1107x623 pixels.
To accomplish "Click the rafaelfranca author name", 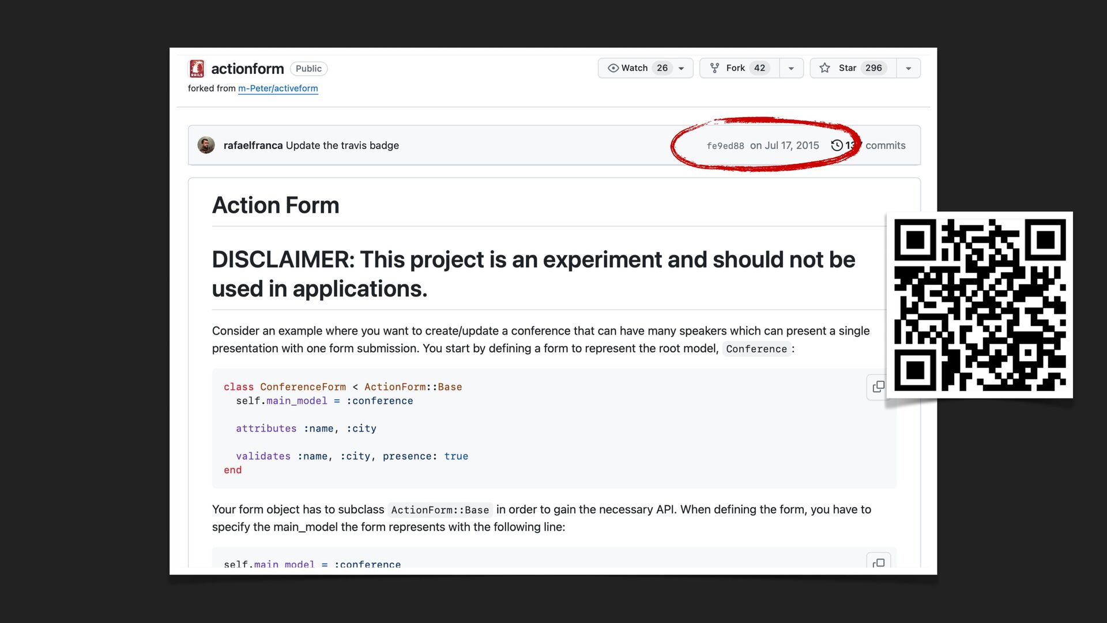I will coord(253,145).
